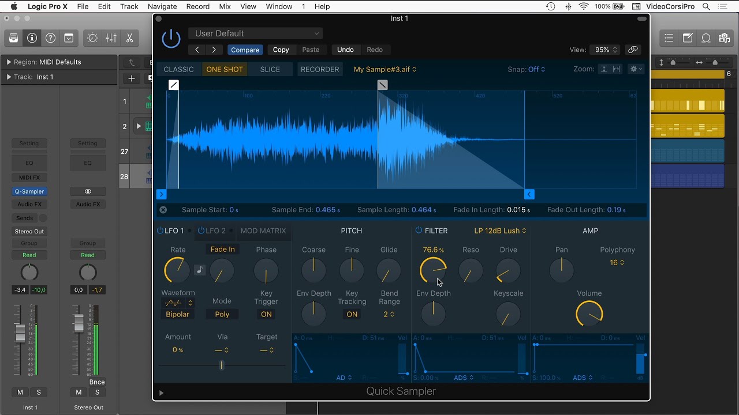Open the Snap Off dropdown
Viewport: 739px width, 415px height.
(x=536, y=69)
